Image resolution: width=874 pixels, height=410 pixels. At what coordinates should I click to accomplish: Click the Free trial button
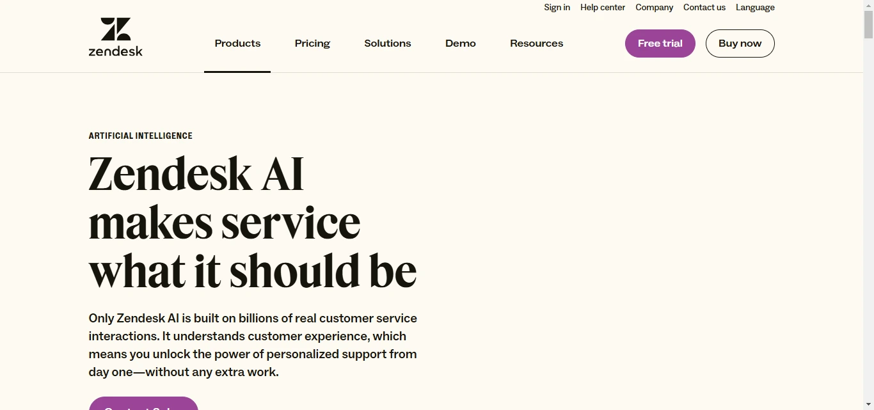(x=660, y=43)
